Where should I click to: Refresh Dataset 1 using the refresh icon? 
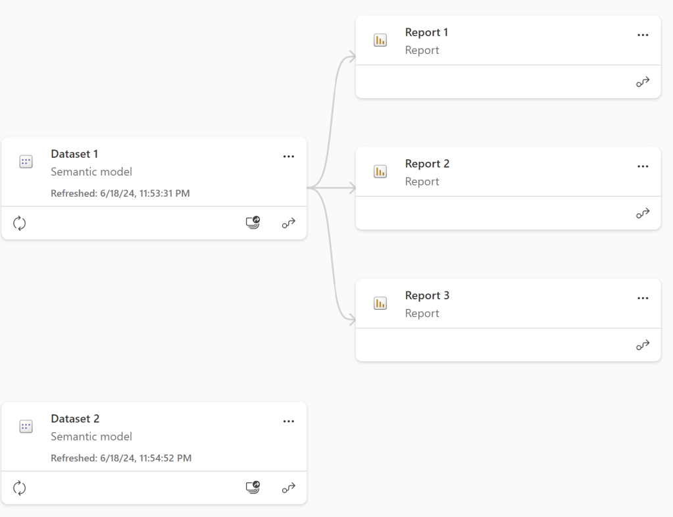pos(20,224)
